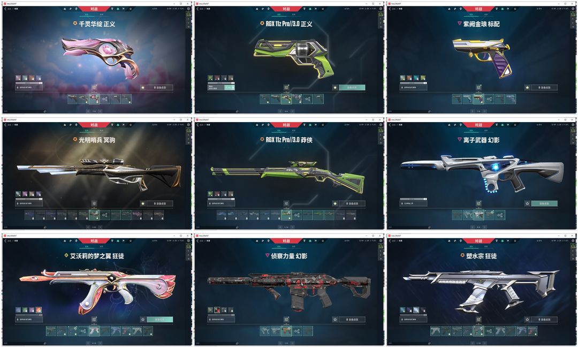578x348 pixels.
Task: Toggle favorite star on 千灵华绽 正义 skin
Action: pyautogui.click(x=143, y=88)
